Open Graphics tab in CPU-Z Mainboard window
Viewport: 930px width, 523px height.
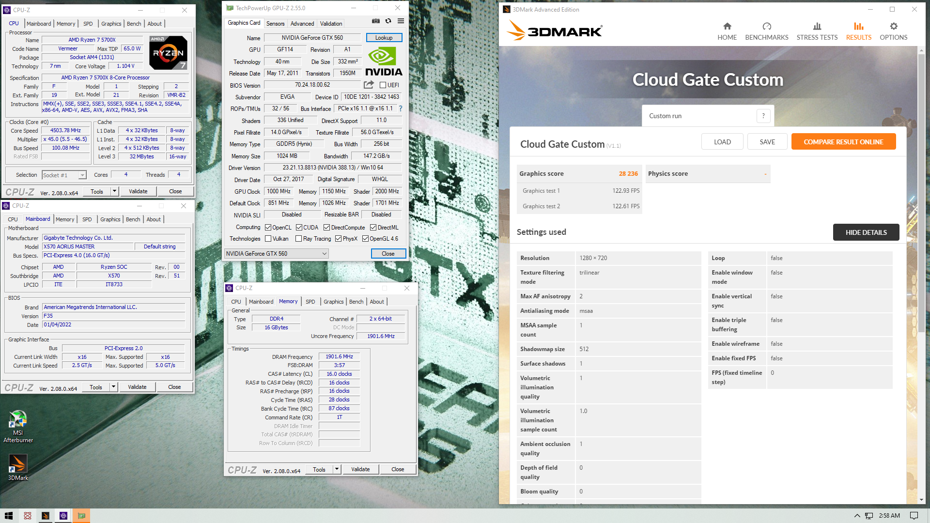tap(110, 219)
